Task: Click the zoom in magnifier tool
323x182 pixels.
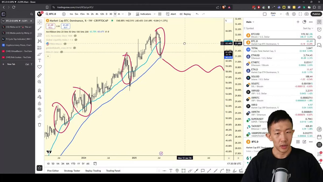Action: (40, 82)
